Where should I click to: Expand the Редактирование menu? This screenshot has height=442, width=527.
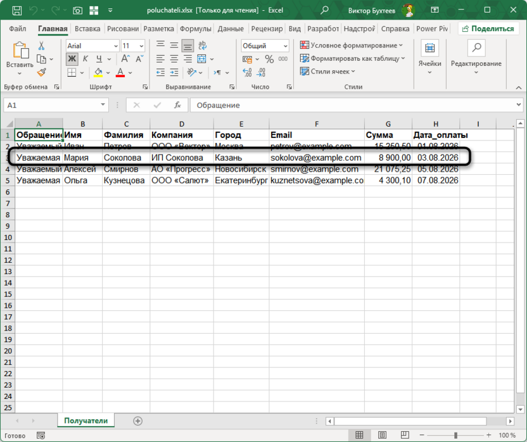click(476, 58)
